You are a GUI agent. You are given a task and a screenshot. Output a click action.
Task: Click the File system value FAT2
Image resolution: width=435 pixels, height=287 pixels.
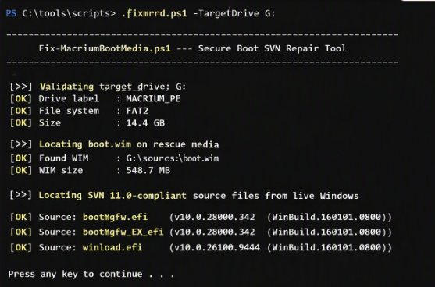pyautogui.click(x=137, y=111)
